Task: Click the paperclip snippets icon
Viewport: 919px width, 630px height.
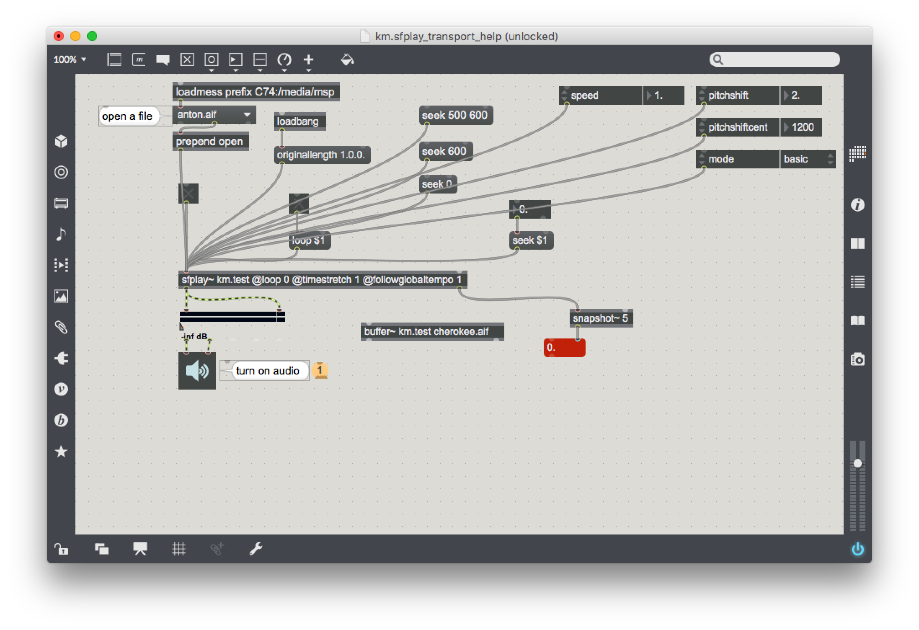Action: coord(61,327)
